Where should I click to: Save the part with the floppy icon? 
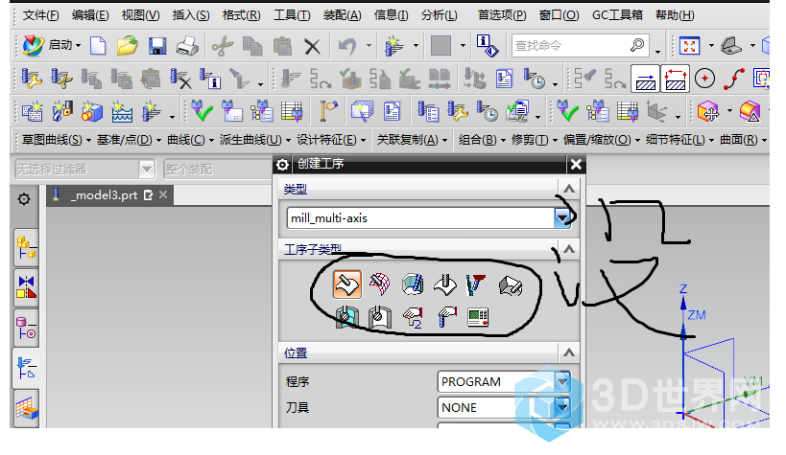[x=157, y=46]
